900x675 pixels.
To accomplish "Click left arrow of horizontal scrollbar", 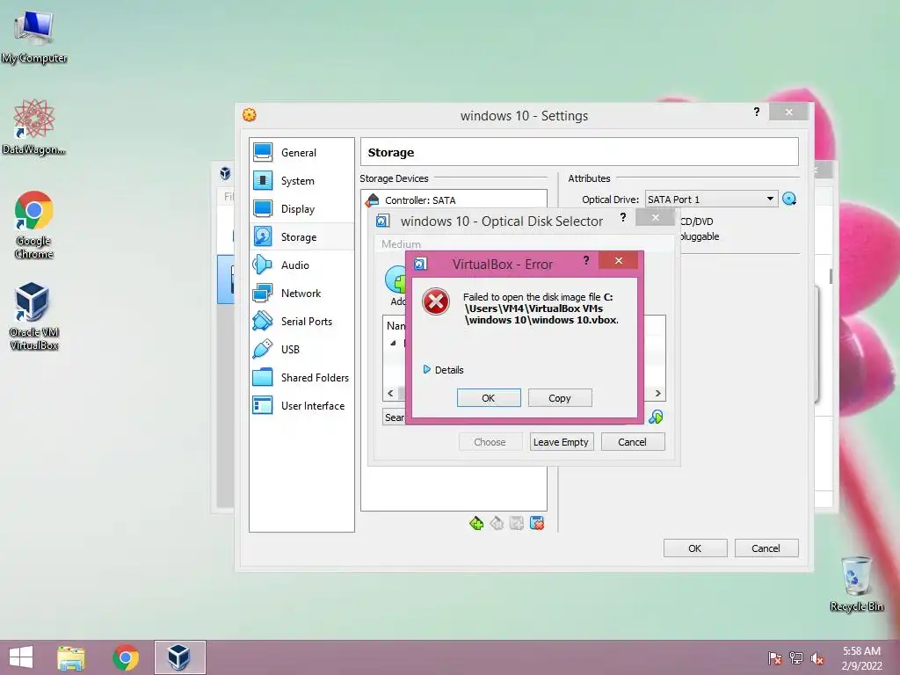I will pyautogui.click(x=390, y=393).
